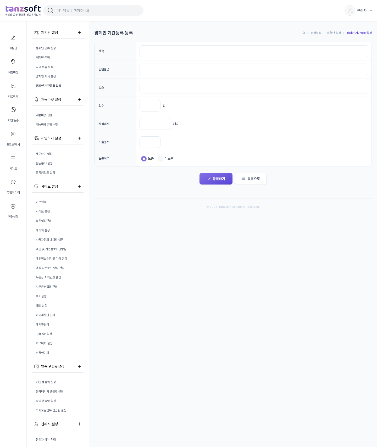The width and height of the screenshot is (377, 447).
Task: Click the search magnifier icon
Action: (x=51, y=10)
